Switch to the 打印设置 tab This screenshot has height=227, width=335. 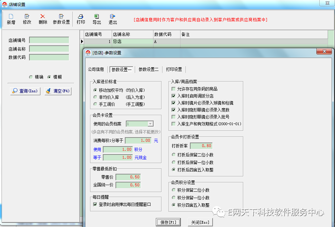[174, 69]
